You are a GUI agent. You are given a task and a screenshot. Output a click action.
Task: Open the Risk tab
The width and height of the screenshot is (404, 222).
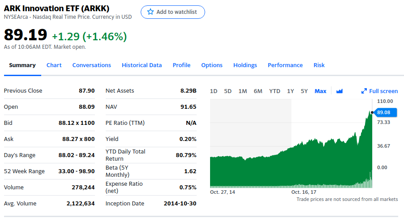pyautogui.click(x=319, y=65)
